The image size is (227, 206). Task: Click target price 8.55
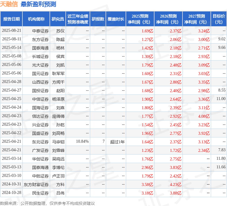pos(222,90)
